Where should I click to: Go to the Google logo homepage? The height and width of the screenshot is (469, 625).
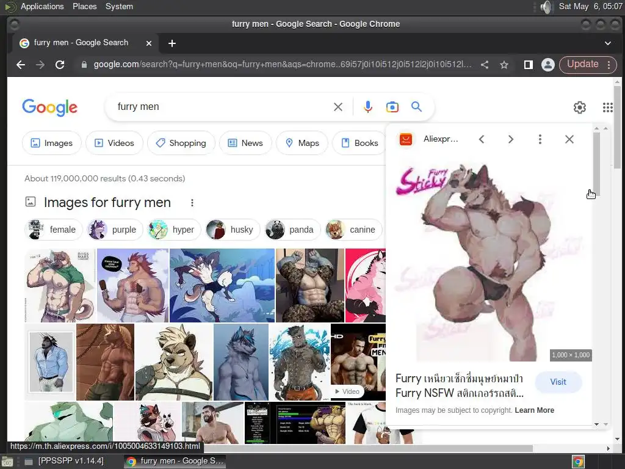[50, 107]
